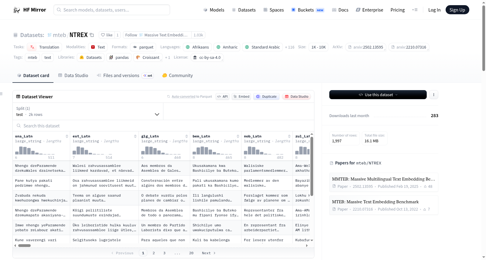Sort by the bem_Latn column
486x260 pixels.
pyautogui.click(x=238, y=136)
